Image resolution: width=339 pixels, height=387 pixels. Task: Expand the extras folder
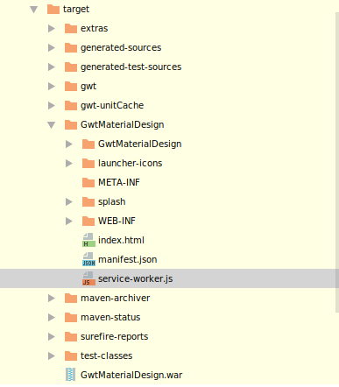click(52, 28)
